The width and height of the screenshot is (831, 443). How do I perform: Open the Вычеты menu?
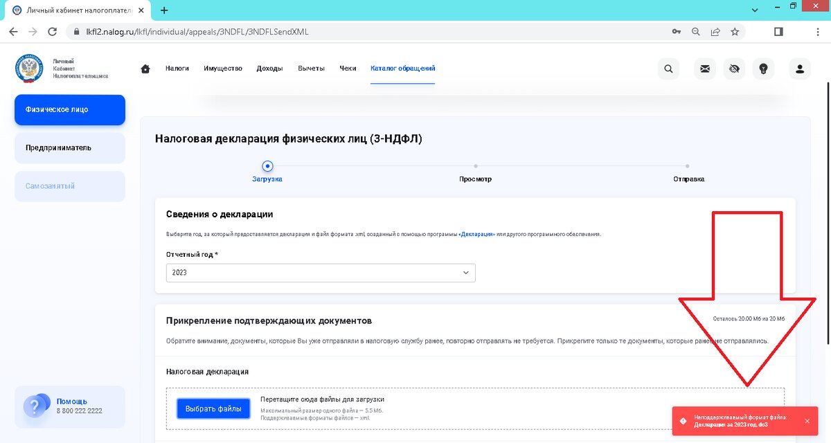[x=312, y=69]
